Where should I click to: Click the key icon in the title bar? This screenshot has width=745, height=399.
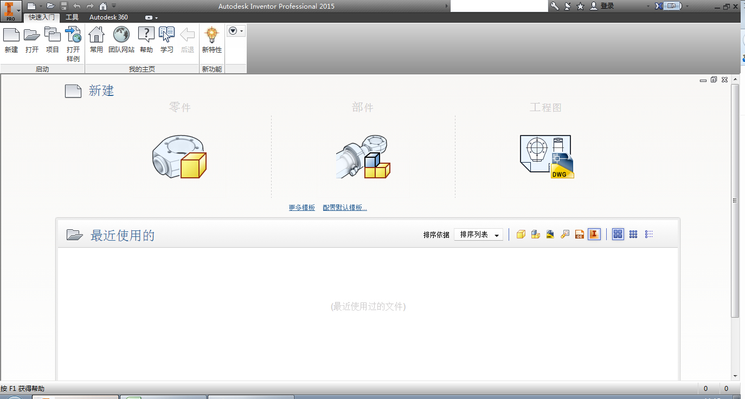coord(555,6)
